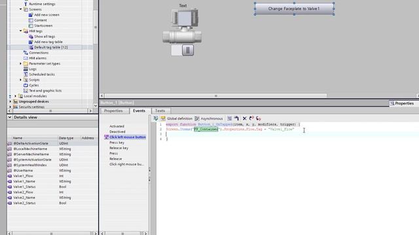This screenshot has width=419, height=235.
Task: Select the Press event in the list
Action: (113, 153)
